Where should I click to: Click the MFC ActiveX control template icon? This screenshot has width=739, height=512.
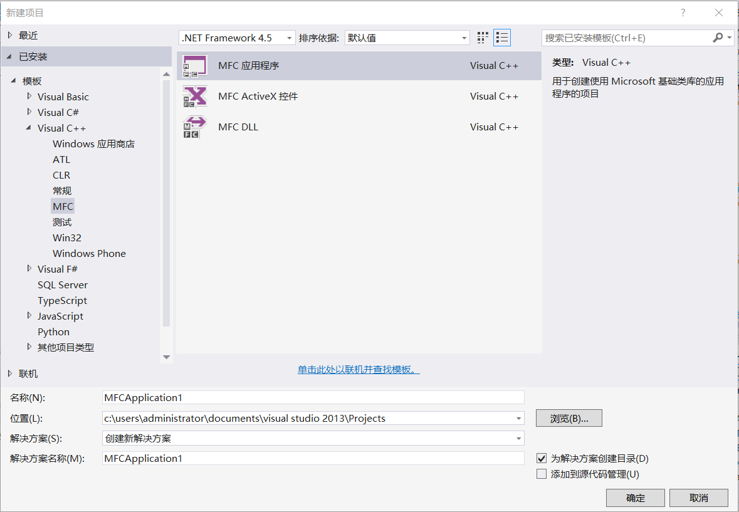[195, 97]
